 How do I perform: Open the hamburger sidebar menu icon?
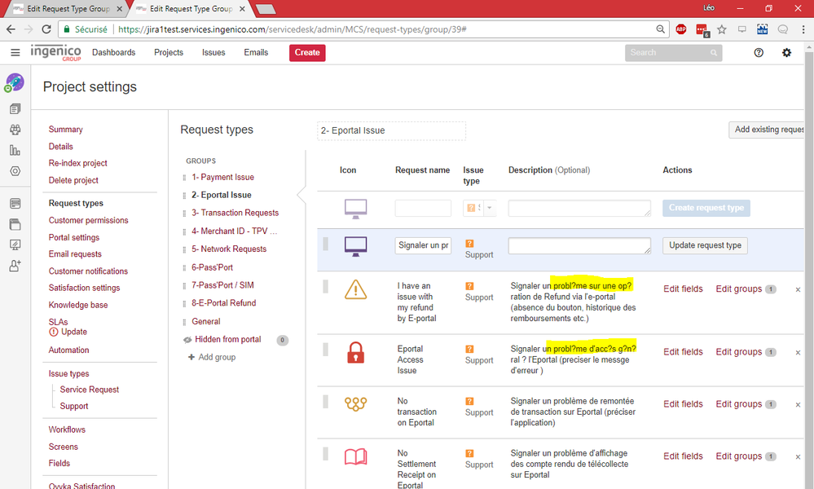click(15, 52)
